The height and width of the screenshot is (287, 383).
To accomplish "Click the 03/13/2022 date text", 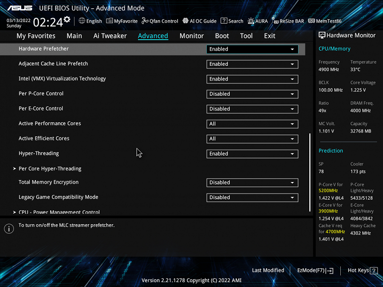I will (19, 21).
